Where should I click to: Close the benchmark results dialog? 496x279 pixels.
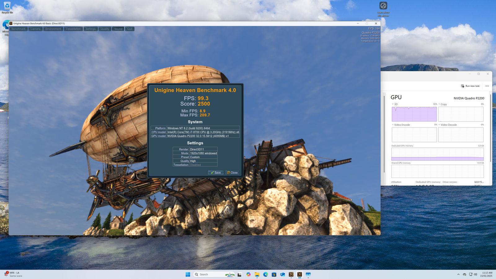232,173
